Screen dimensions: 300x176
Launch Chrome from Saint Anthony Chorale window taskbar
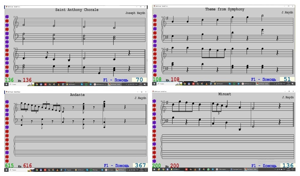pyautogui.click(x=37, y=84)
